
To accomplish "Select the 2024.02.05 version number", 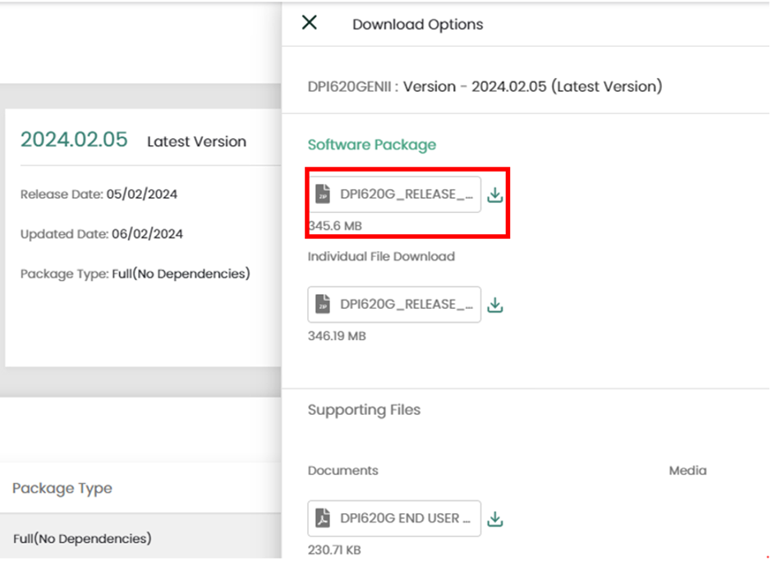I will tap(74, 140).
